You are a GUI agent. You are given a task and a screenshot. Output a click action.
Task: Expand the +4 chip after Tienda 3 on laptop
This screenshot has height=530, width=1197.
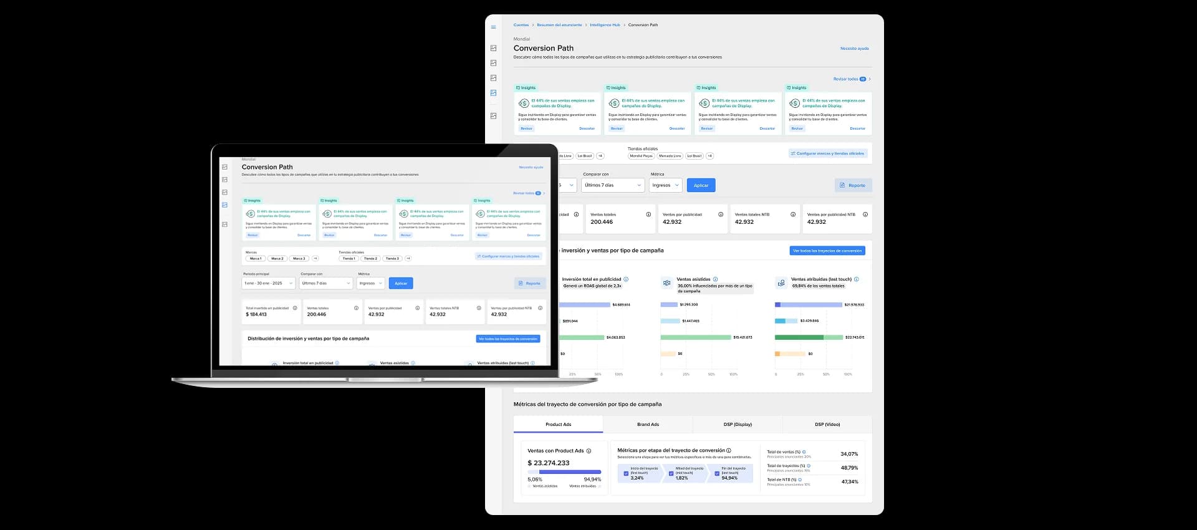pos(408,258)
